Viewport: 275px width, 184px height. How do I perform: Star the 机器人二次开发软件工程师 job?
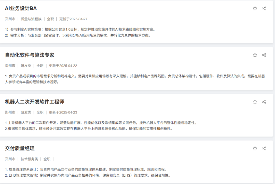pos(255,102)
